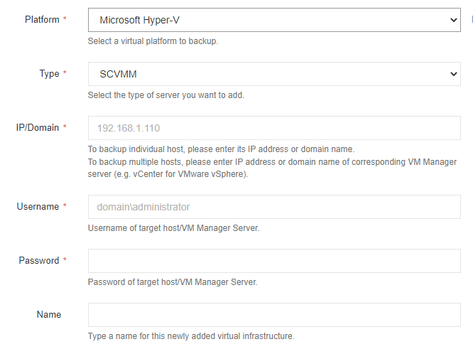The height and width of the screenshot is (354, 473).
Task: Click the Type field label
Action: 49,74
